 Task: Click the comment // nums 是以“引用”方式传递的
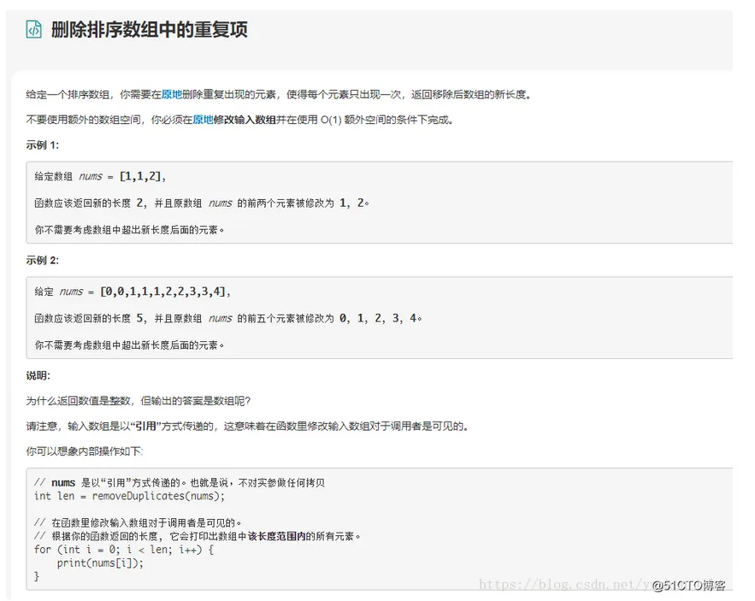(180, 482)
